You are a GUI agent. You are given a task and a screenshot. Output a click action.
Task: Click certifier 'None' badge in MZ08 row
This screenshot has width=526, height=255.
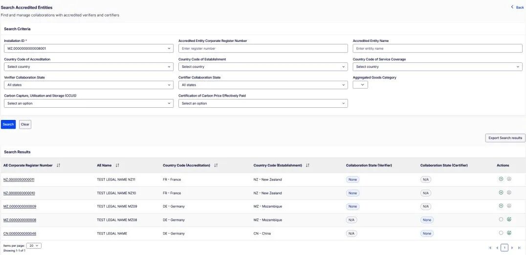(x=427, y=220)
